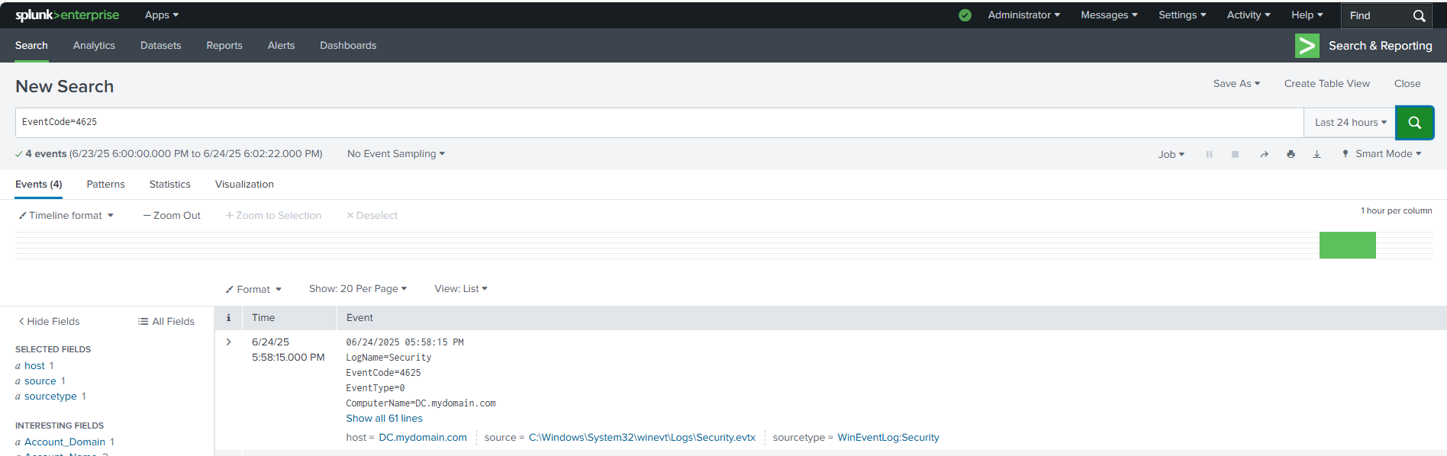Click the Security.evtx source value
The image size is (1447, 456).
click(642, 438)
